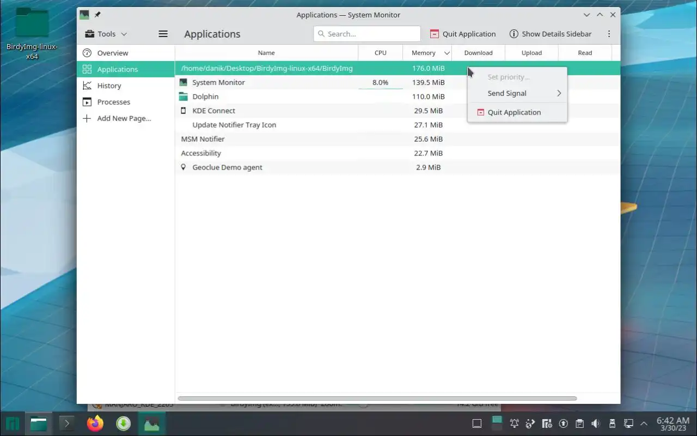Expand the Send Signal submenu
Image resolution: width=697 pixels, height=436 pixels.
(517, 93)
